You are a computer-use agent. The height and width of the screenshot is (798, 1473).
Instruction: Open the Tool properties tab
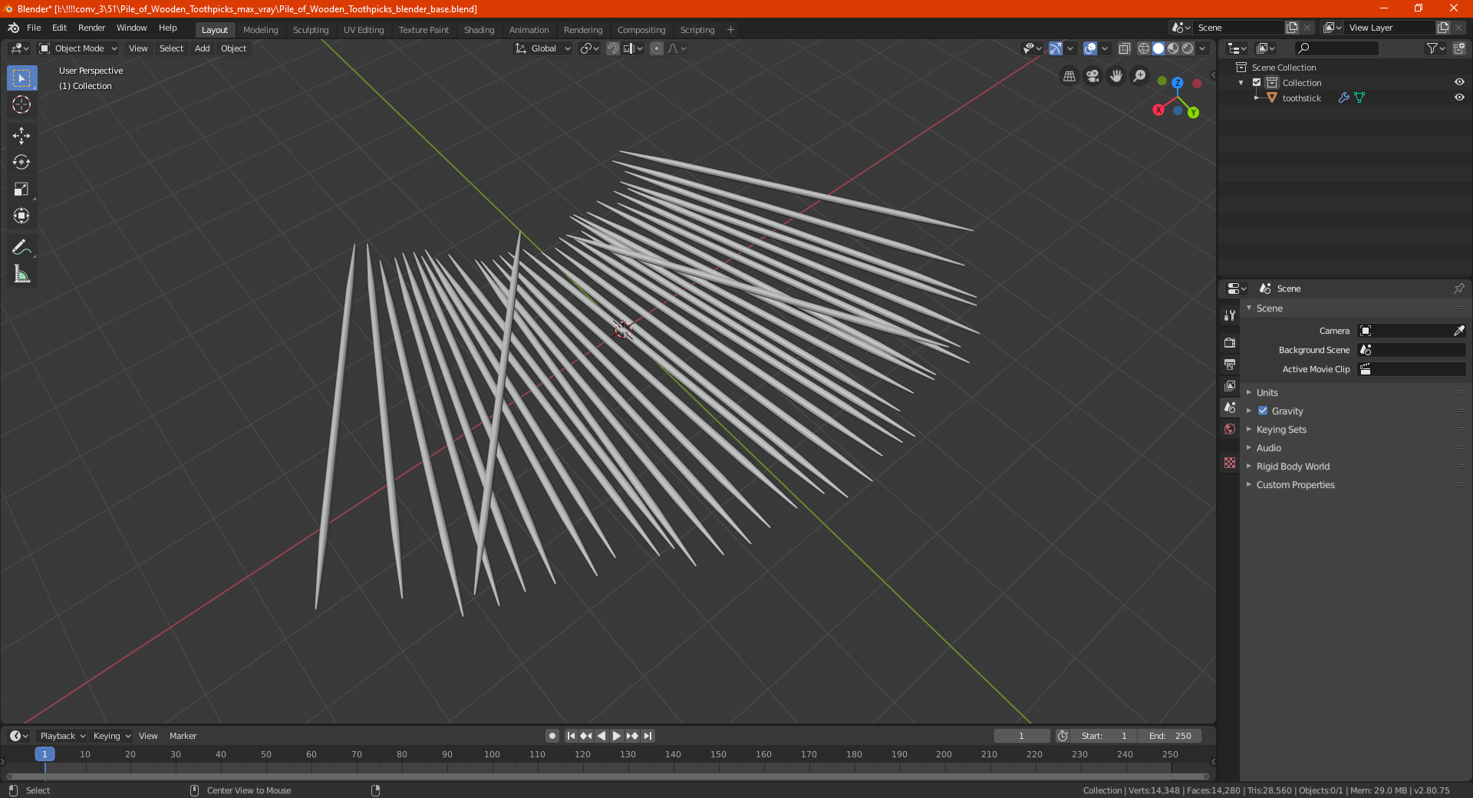pyautogui.click(x=1230, y=315)
